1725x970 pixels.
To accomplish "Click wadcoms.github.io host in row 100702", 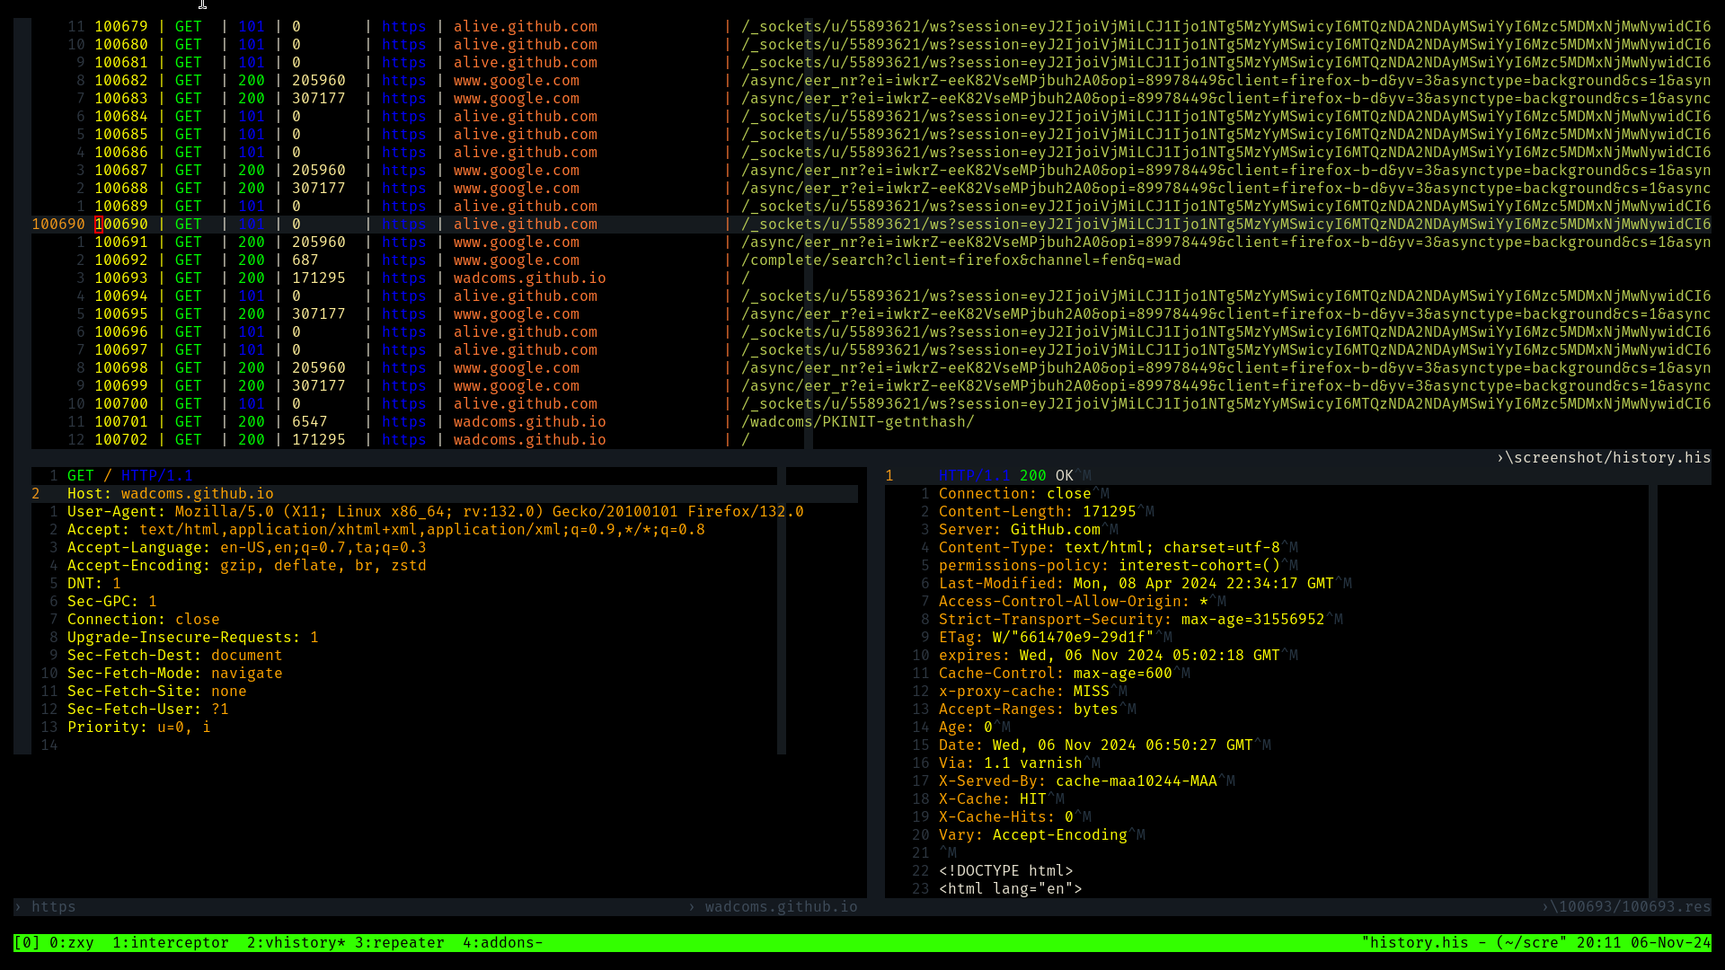I will (x=529, y=439).
